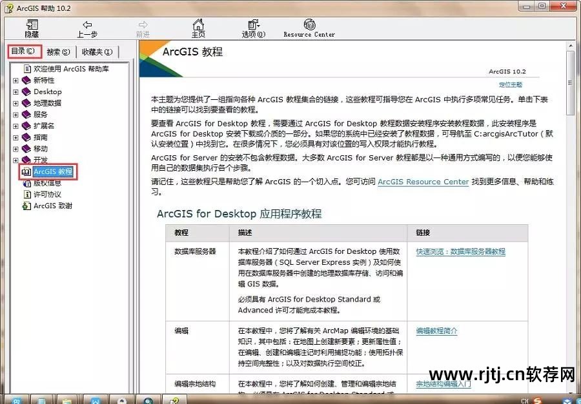Click the book icon beside 移动
The image size is (581, 404).
tap(26, 149)
